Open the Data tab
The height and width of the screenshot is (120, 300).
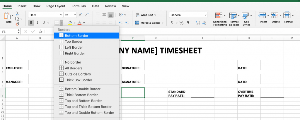point(96,6)
